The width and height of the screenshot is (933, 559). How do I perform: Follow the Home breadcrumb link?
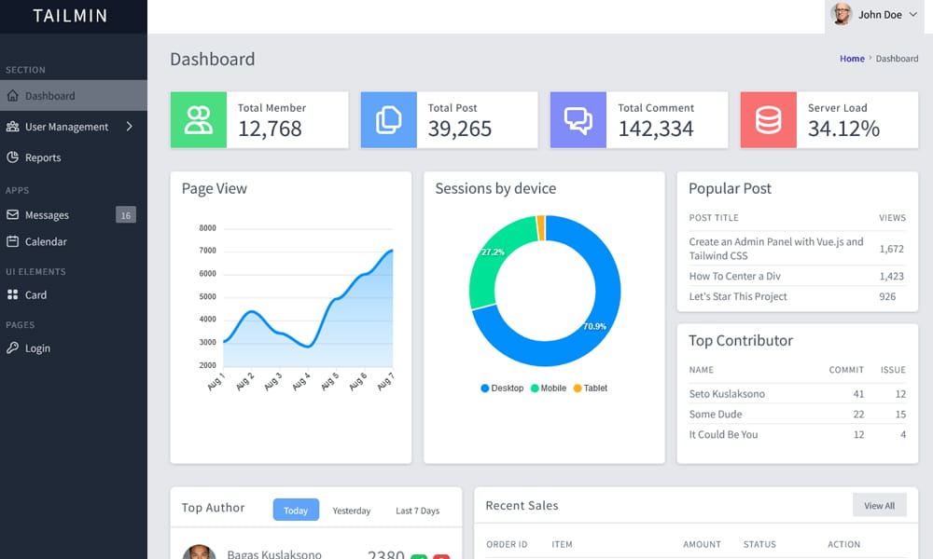click(852, 59)
